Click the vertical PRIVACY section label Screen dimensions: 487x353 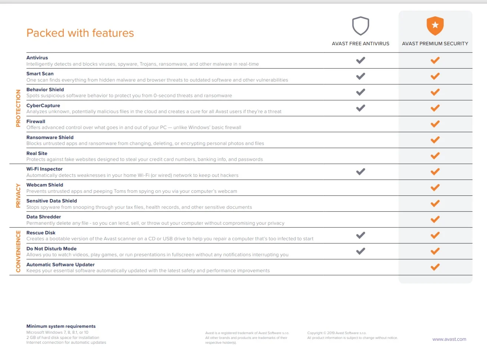(18, 195)
